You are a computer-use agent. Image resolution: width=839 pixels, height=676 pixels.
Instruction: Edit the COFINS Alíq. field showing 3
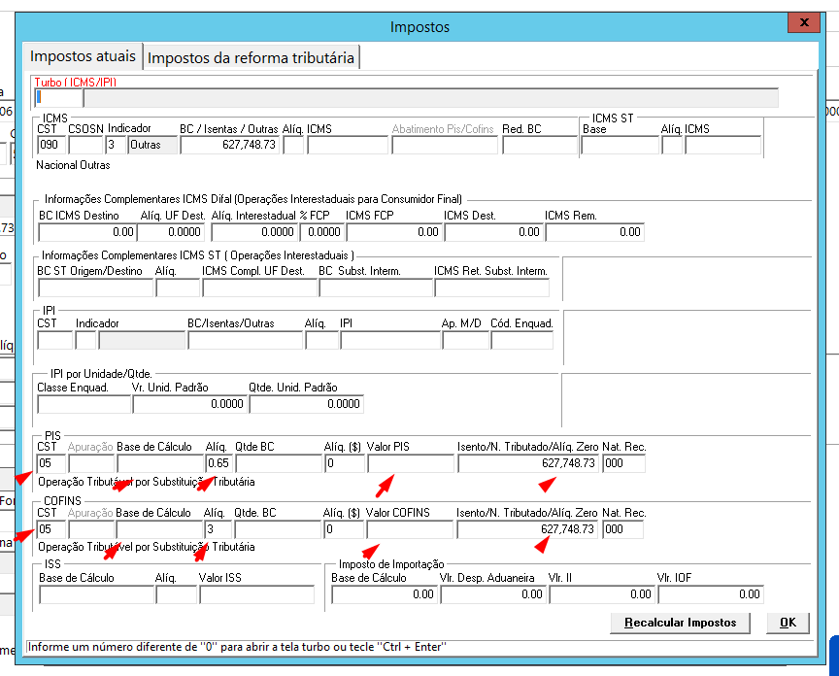(218, 529)
